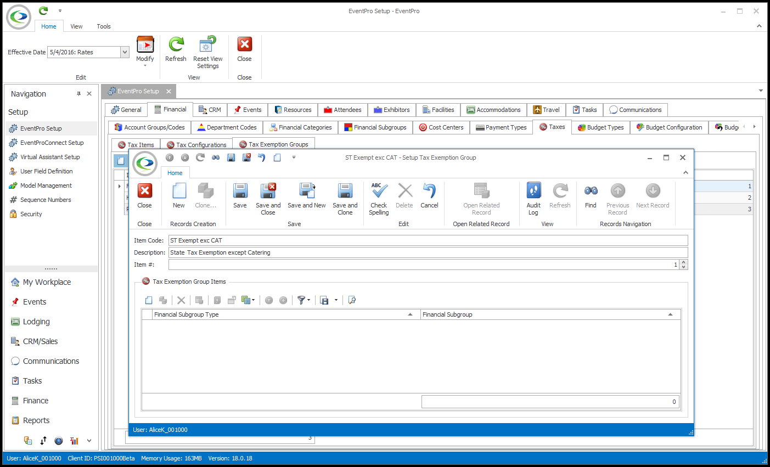
Task: Switch to the View ribbon tab
Action: click(x=76, y=26)
